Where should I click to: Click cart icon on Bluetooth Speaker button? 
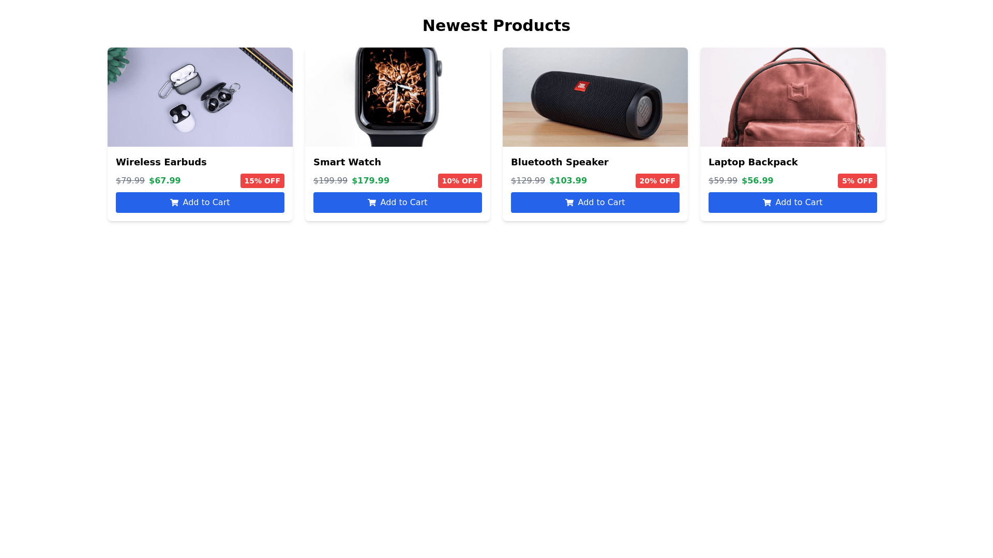point(569,203)
